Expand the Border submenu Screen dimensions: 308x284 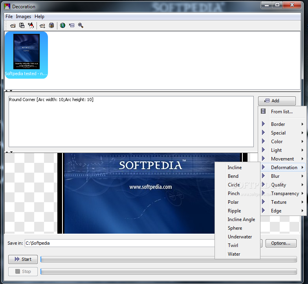click(x=282, y=124)
